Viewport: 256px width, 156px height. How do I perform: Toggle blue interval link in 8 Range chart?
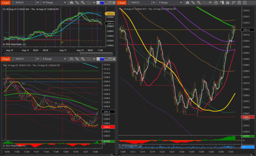coord(102,59)
